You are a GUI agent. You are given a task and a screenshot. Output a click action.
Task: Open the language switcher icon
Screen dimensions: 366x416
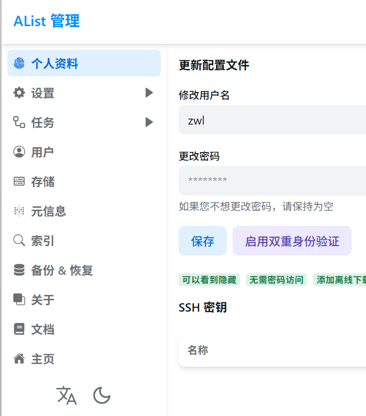tap(66, 395)
